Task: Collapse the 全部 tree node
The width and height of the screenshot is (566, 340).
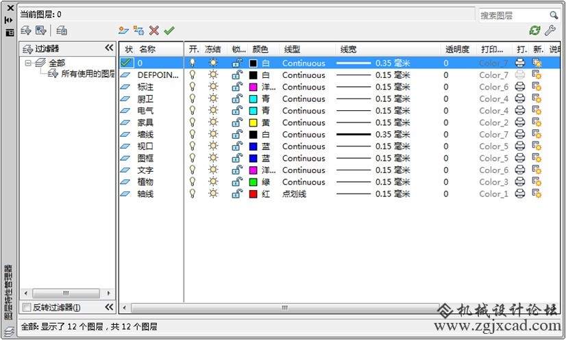Action: pos(28,63)
